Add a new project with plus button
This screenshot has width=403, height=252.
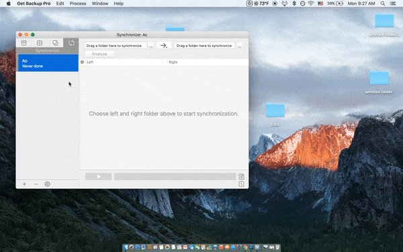click(x=24, y=184)
